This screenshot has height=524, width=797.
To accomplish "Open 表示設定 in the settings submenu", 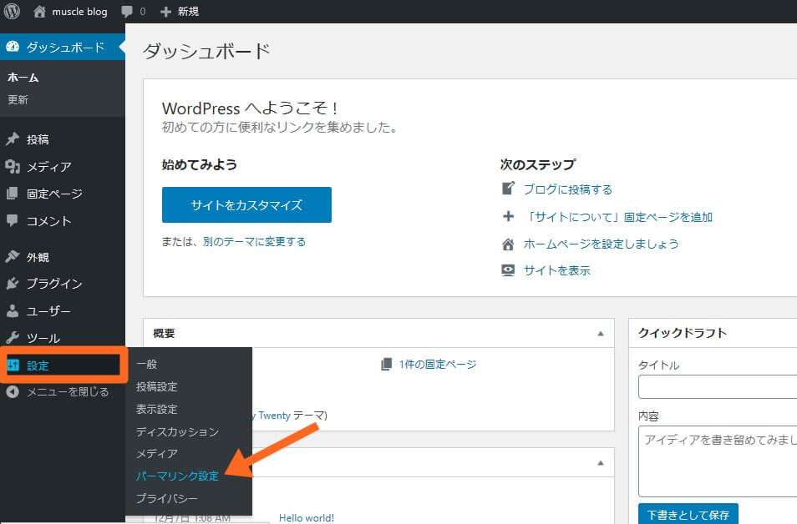I will pos(156,409).
